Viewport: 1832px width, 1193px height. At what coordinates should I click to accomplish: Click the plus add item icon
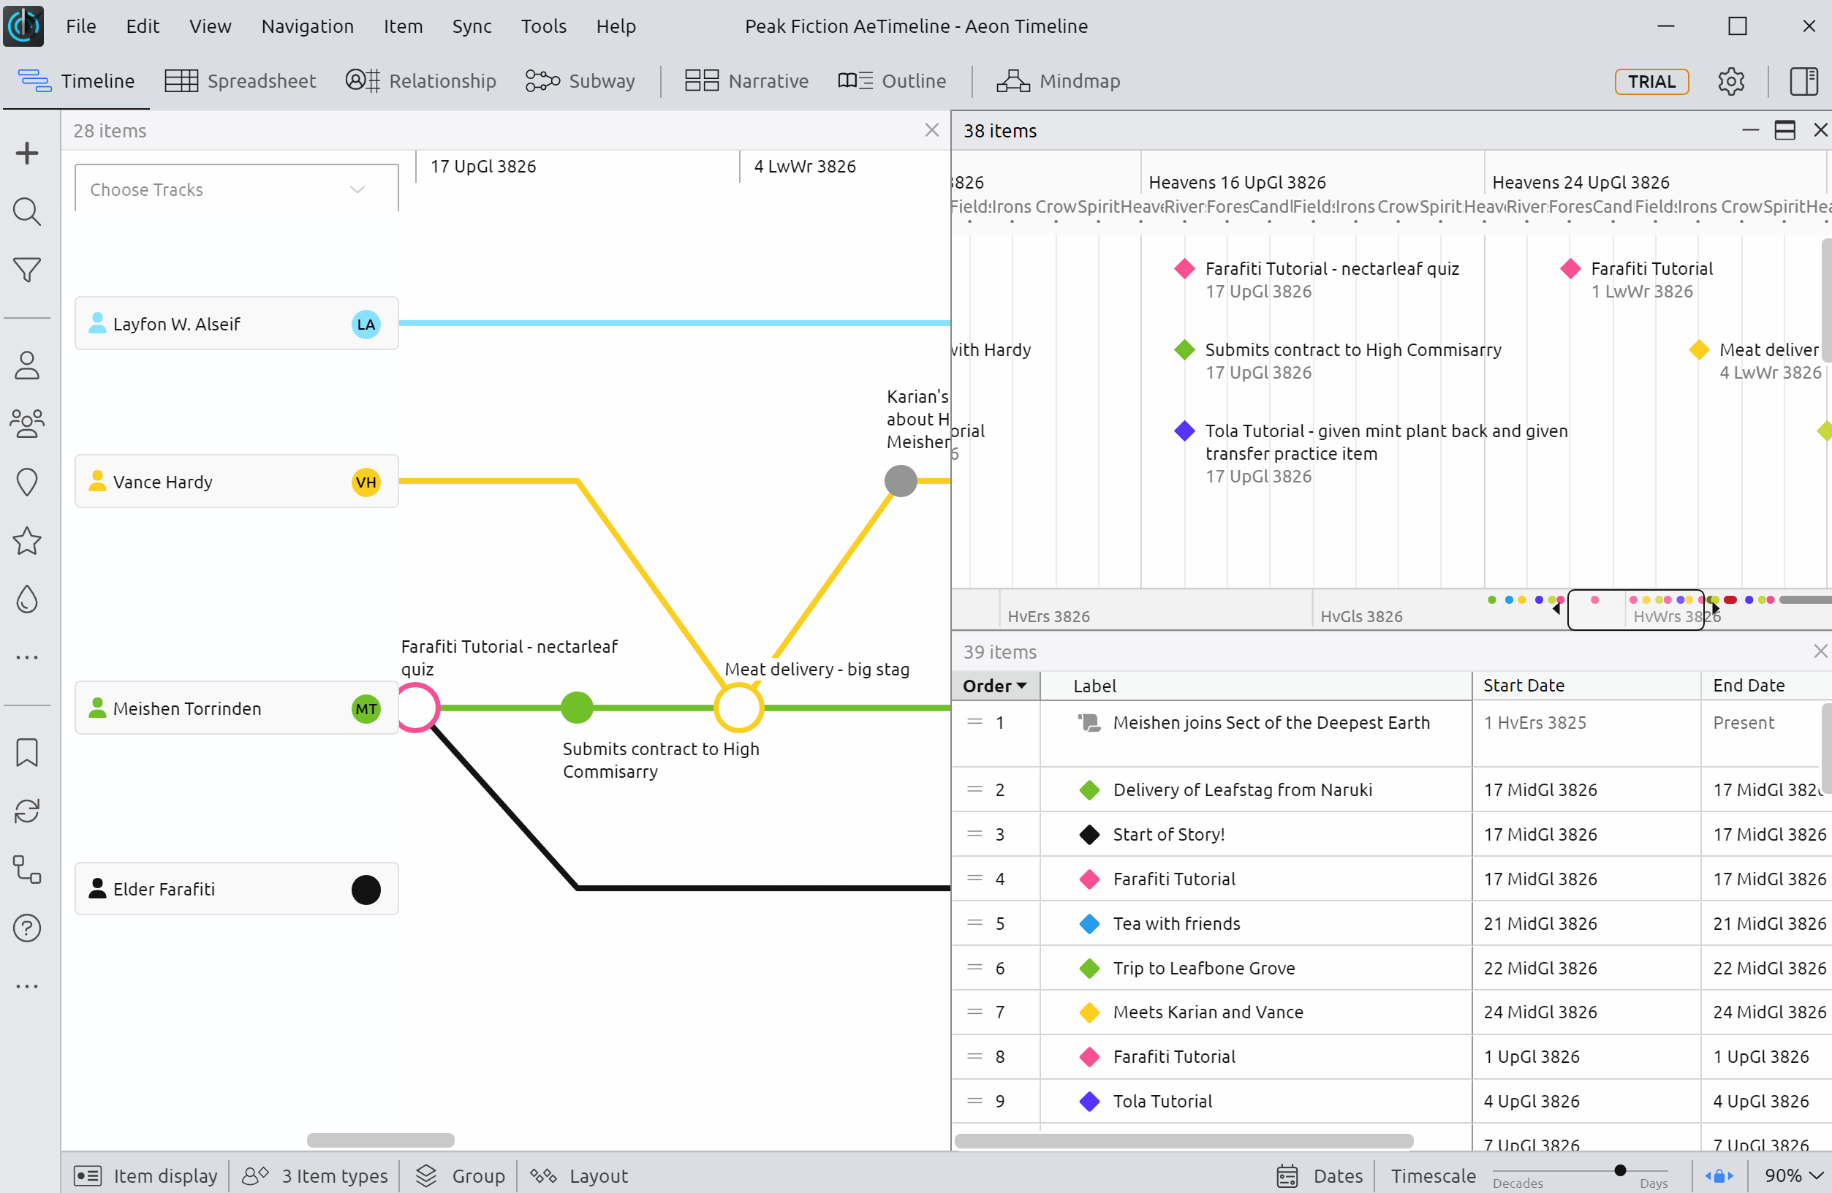pyautogui.click(x=27, y=154)
